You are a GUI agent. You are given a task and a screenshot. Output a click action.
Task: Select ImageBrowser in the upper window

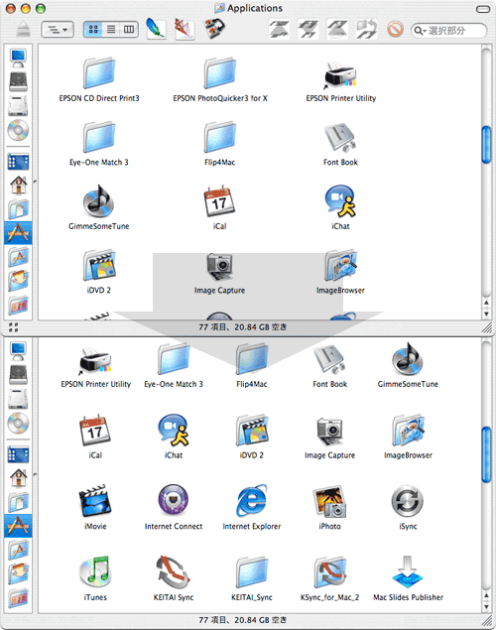(x=340, y=266)
